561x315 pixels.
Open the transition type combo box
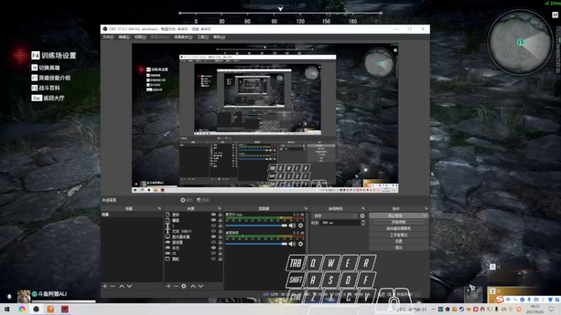pyautogui.click(x=335, y=216)
